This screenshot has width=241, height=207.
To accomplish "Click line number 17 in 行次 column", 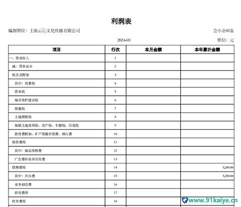I will (x=115, y=192).
